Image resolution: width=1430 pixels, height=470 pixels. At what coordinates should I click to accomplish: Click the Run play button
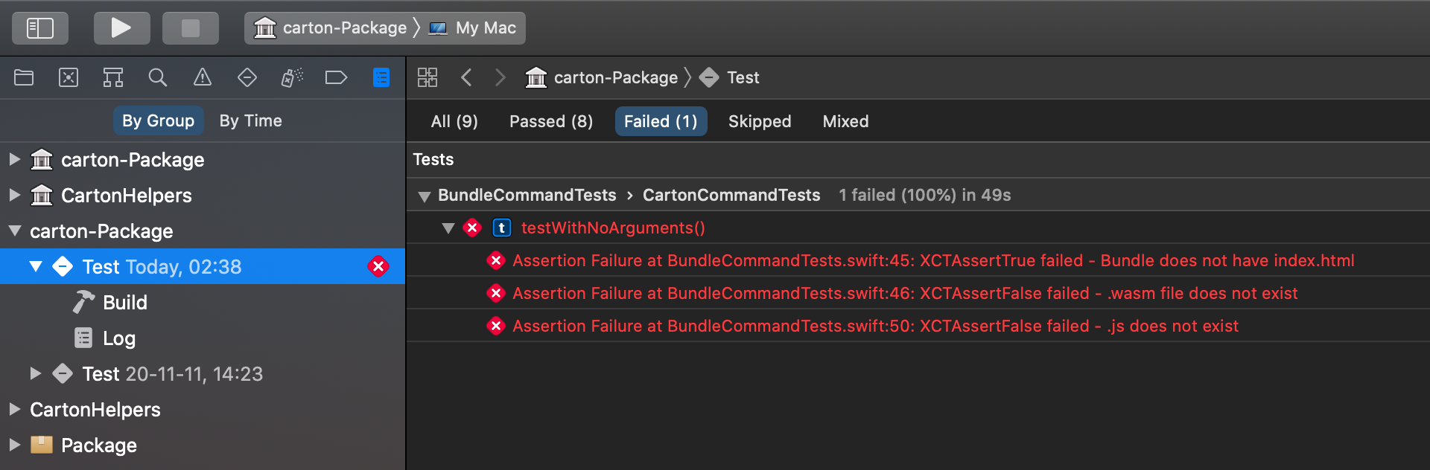point(121,28)
